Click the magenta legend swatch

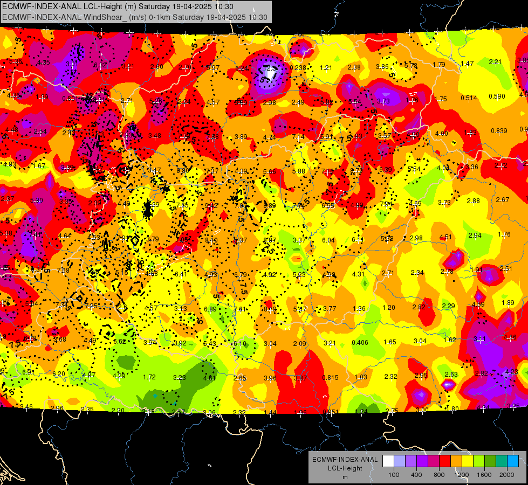434,461
